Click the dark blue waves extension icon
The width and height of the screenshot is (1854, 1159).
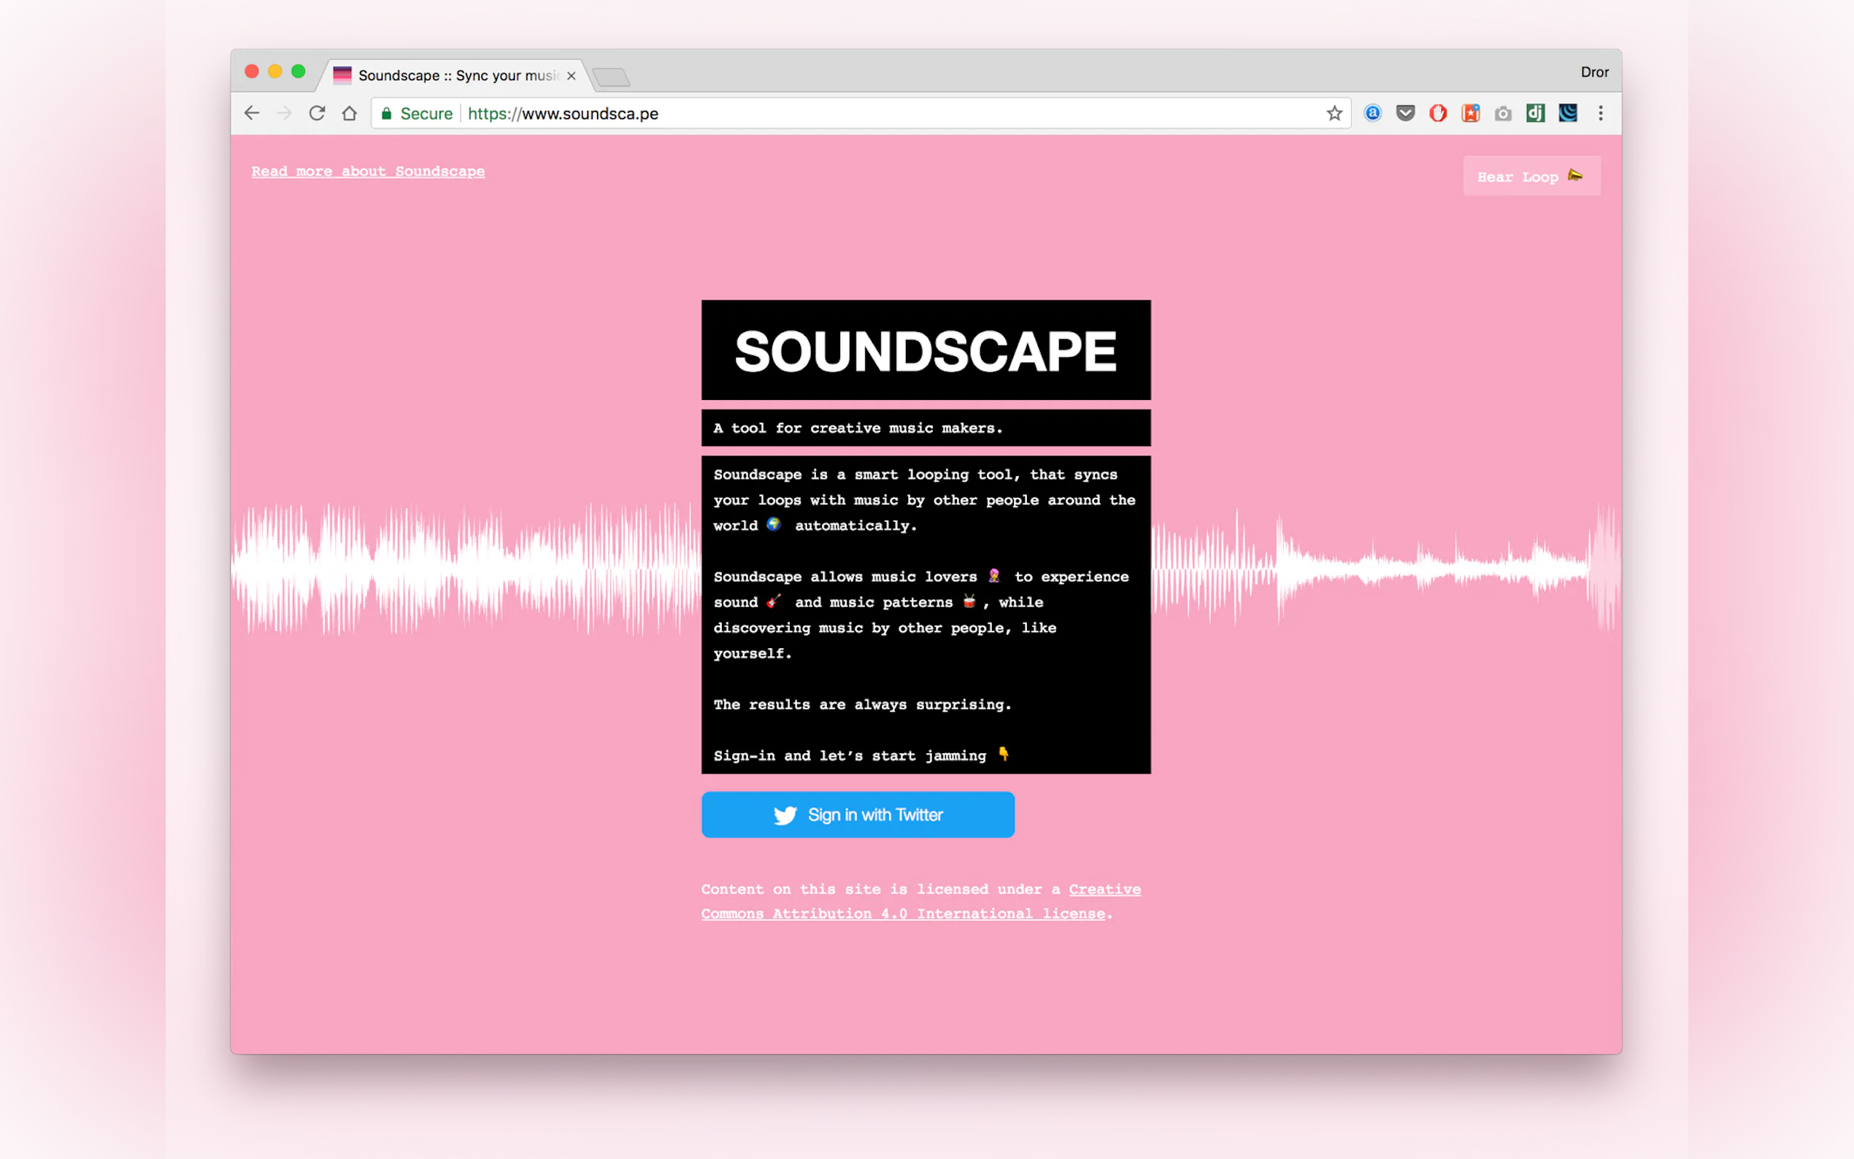click(x=1567, y=113)
